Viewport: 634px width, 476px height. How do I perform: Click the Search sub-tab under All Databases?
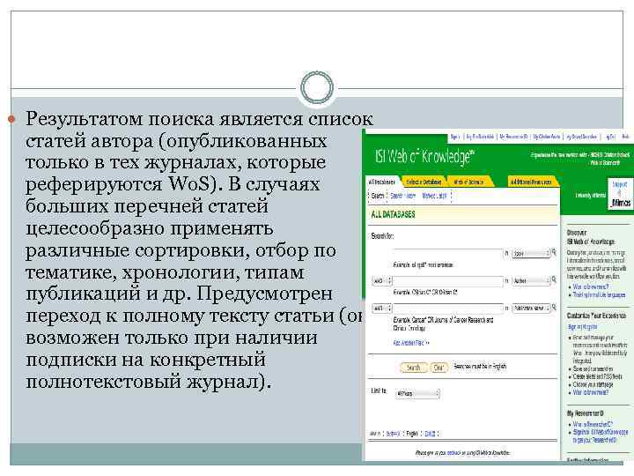tap(377, 196)
